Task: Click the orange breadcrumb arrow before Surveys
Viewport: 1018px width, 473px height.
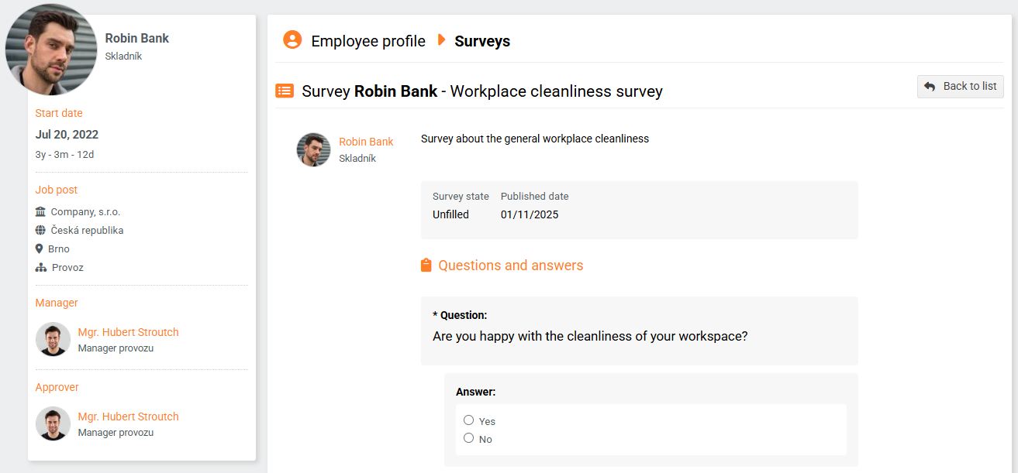Action: click(441, 40)
